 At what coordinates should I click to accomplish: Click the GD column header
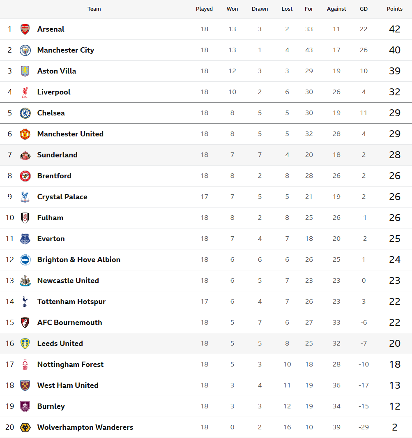(x=364, y=9)
